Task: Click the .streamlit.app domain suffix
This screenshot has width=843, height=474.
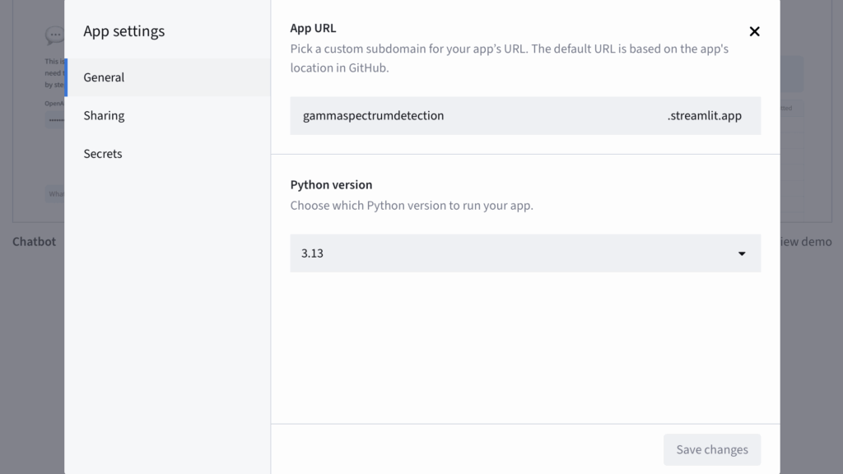Action: tap(704, 116)
